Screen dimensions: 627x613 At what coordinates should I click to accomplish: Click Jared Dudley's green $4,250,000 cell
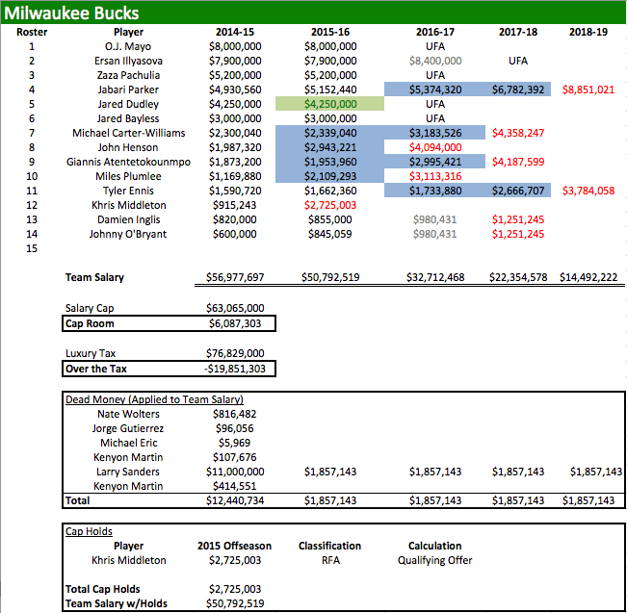coord(330,104)
